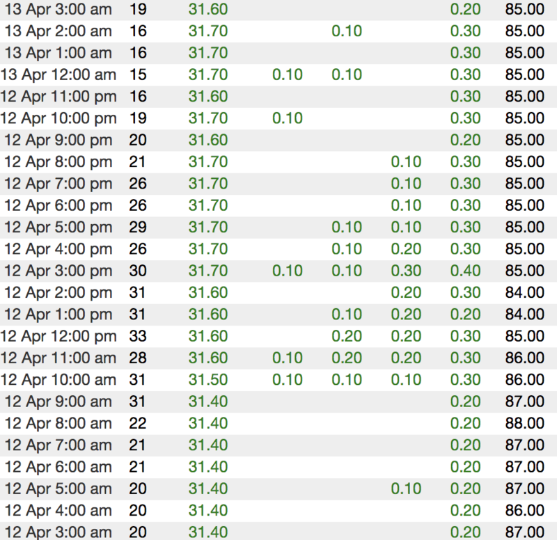Screen dimensions: 557x540
Task: Click 84.00 in the 12 Apr 2:00 pm row
Action: (x=524, y=293)
